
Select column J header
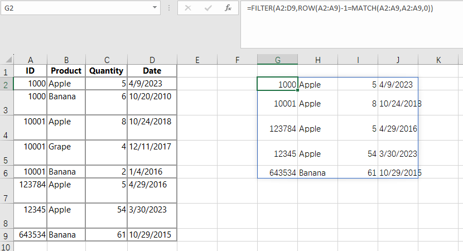coord(398,60)
